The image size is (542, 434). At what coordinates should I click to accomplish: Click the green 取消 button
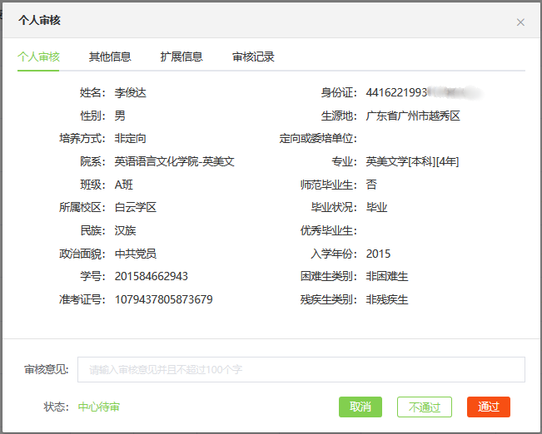361,407
